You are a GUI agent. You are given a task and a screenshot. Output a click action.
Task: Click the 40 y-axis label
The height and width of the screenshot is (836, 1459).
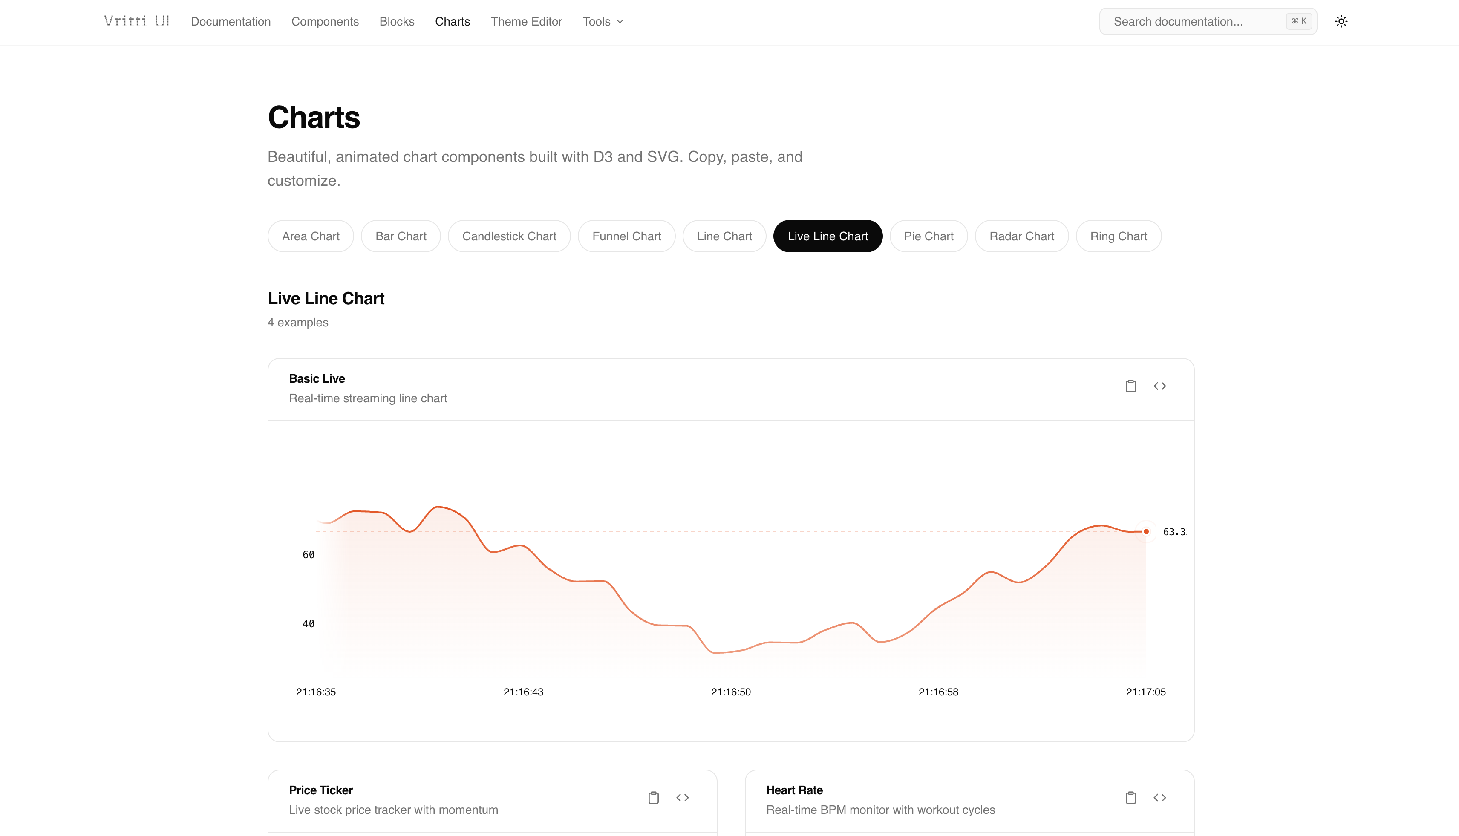[309, 623]
